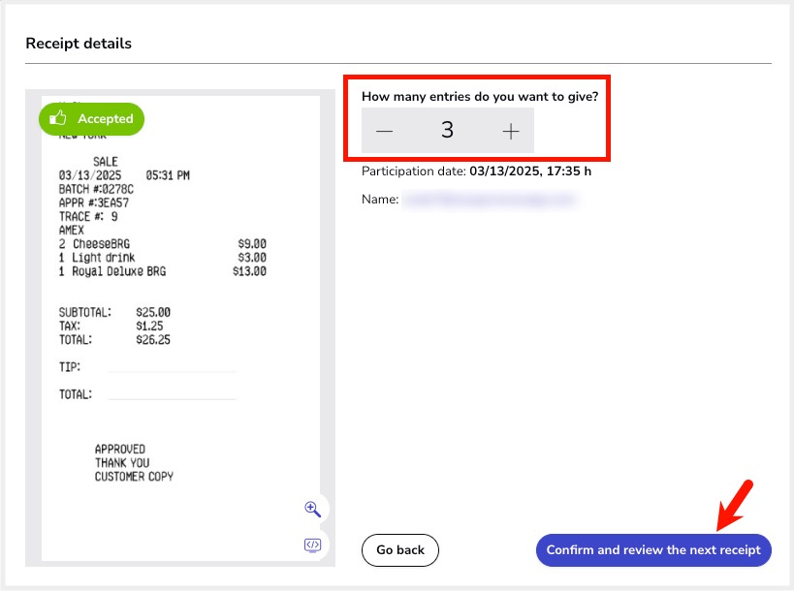Screen dimensions: 794x591
Task: Select the Receipt details heading
Action: click(79, 44)
